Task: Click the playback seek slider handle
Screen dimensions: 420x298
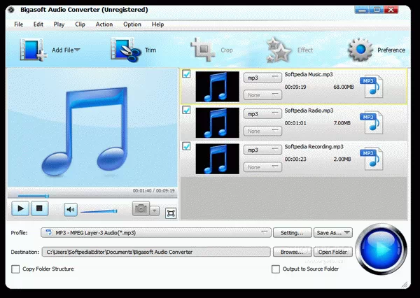Action: pyautogui.click(x=47, y=196)
